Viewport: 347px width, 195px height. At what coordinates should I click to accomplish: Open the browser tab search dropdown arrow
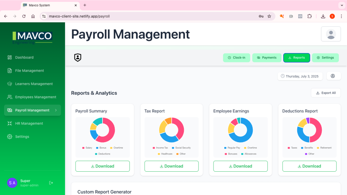click(x=341, y=5)
